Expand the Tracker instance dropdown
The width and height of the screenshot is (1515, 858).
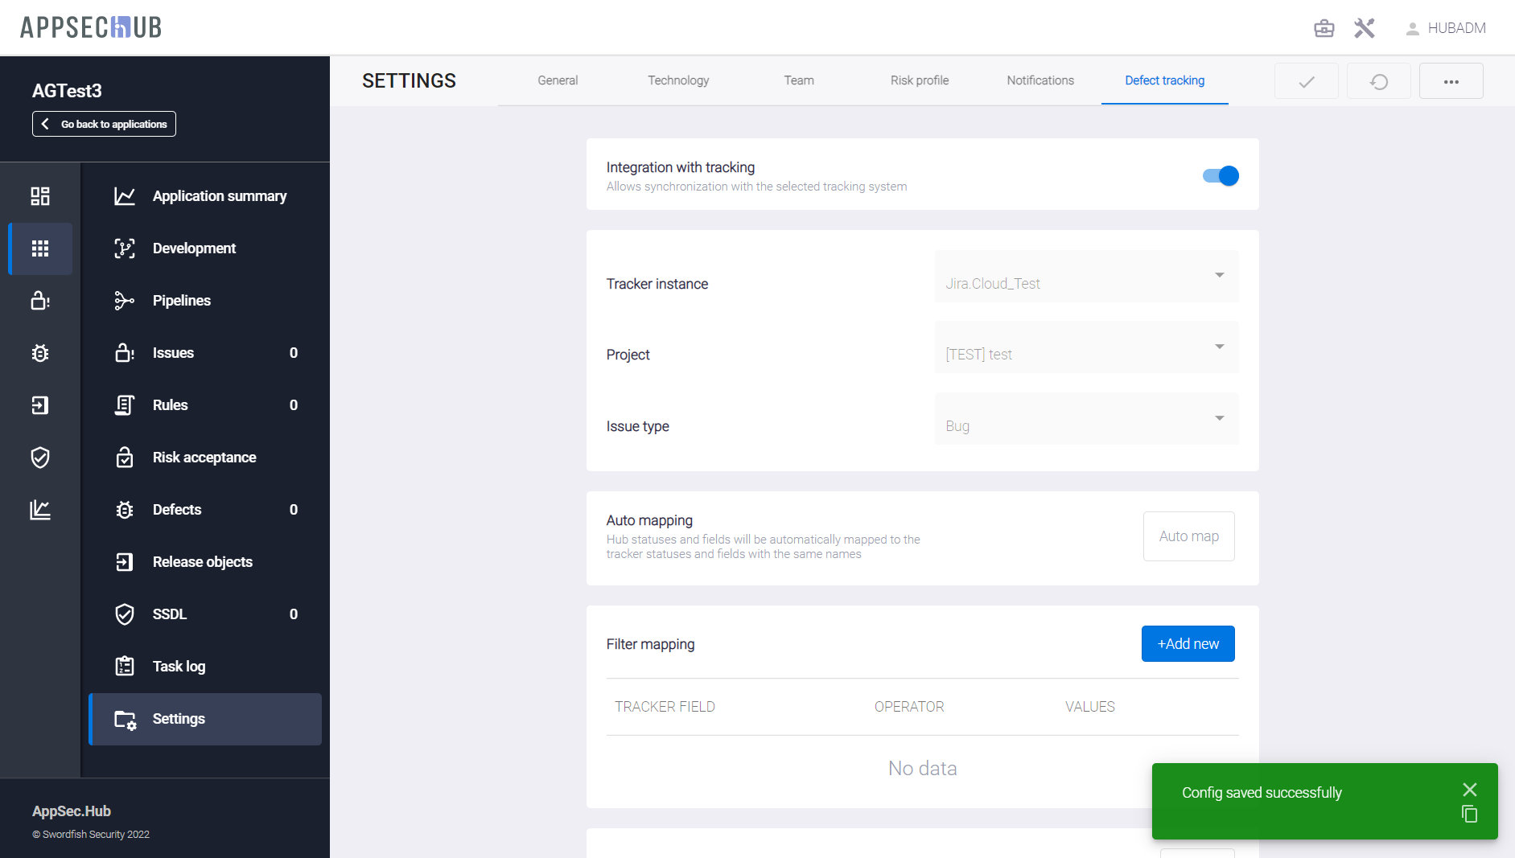click(1085, 277)
